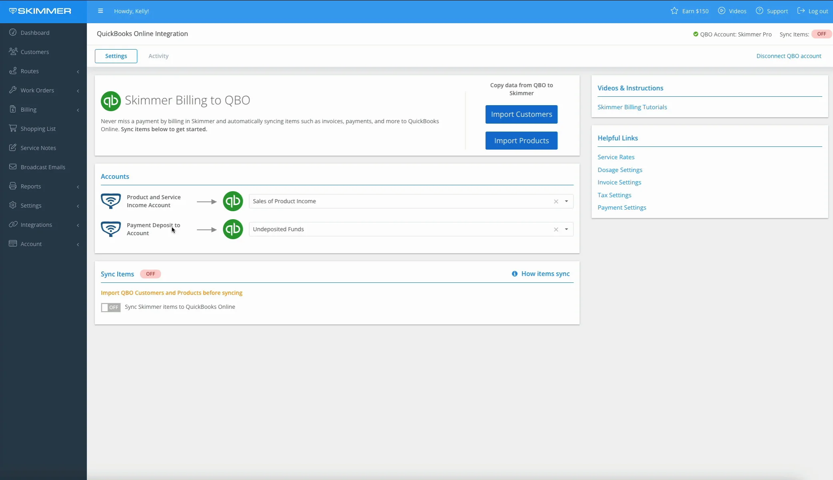Click the OFF badge next to Sync Items heading
Image resolution: width=833 pixels, height=480 pixels.
(150, 274)
